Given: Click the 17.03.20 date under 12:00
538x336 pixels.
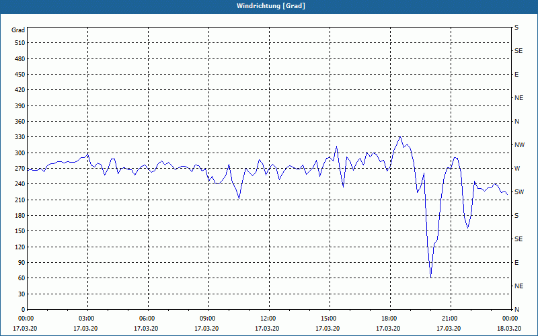Looking at the screenshot, I should tap(267, 329).
